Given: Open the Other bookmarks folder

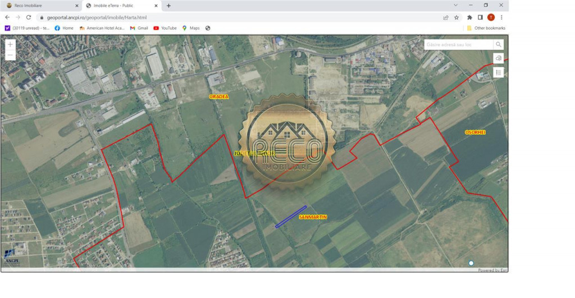Looking at the screenshot, I should coord(486,28).
